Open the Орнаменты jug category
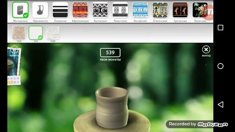235x132 pixels. pyautogui.click(x=40, y=10)
